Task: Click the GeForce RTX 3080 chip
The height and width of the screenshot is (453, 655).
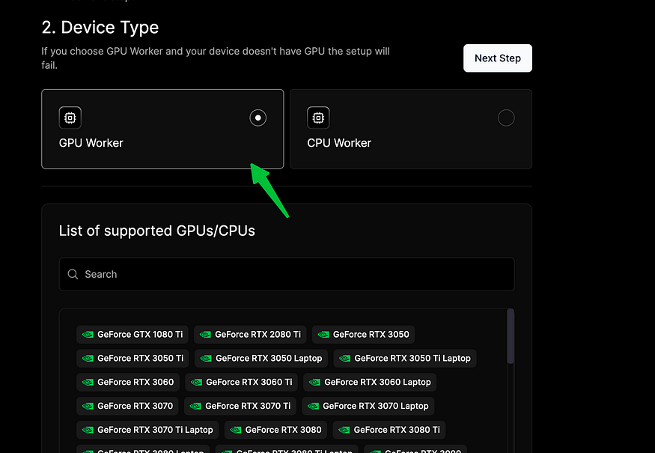Action: 275,430
